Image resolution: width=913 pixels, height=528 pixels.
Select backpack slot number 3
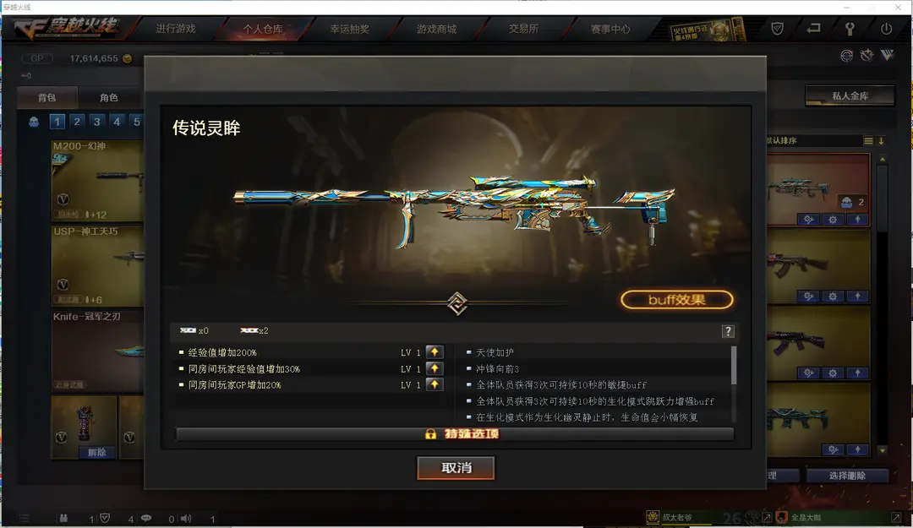[x=96, y=122]
